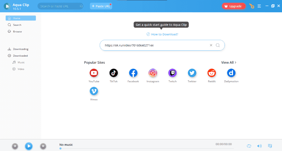This screenshot has width=282, height=151.
Task: Click the Upgrade button
Action: 233,6
